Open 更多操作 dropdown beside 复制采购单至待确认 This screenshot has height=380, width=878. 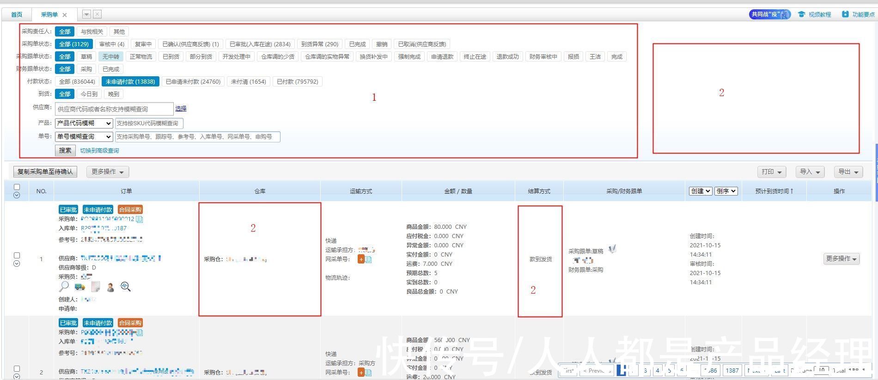(x=108, y=172)
